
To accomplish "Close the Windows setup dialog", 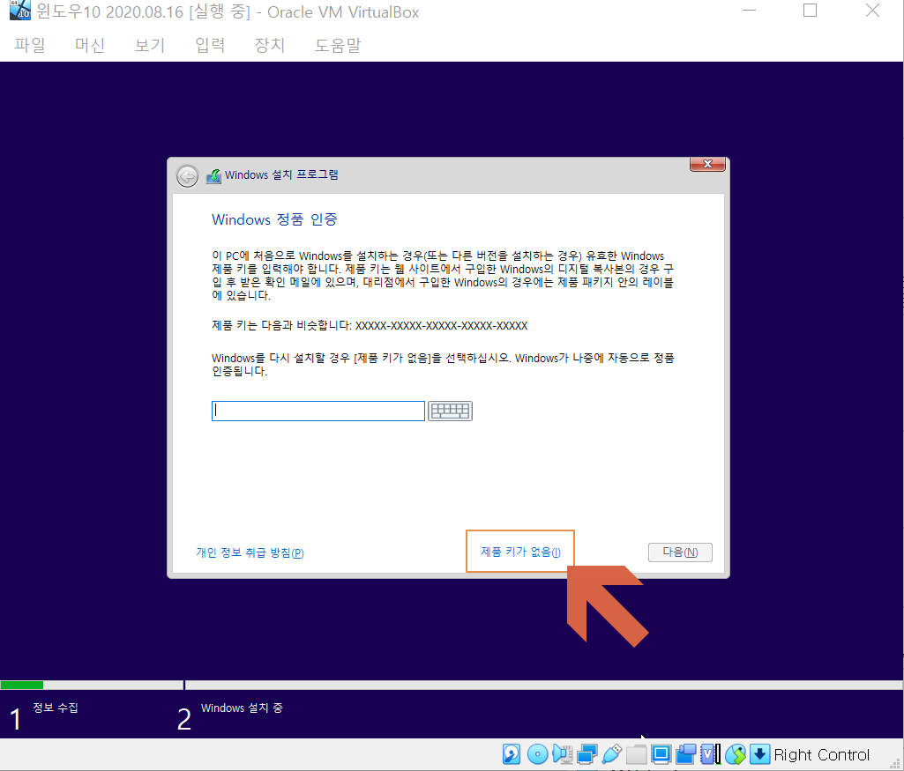I will 707,164.
